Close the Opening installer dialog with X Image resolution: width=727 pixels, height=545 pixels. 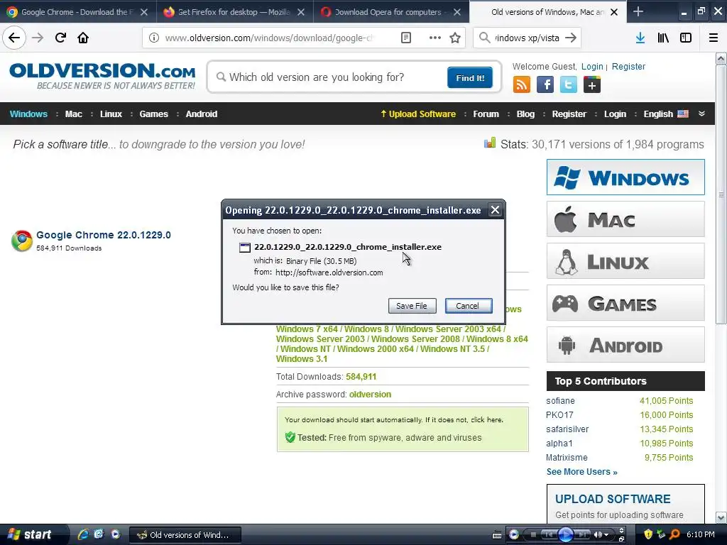click(495, 210)
